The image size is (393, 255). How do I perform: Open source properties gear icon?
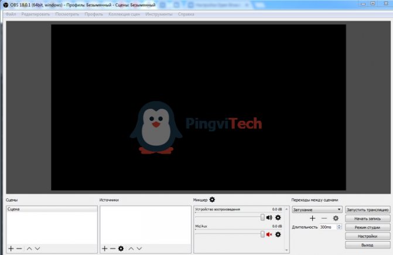coord(121,249)
